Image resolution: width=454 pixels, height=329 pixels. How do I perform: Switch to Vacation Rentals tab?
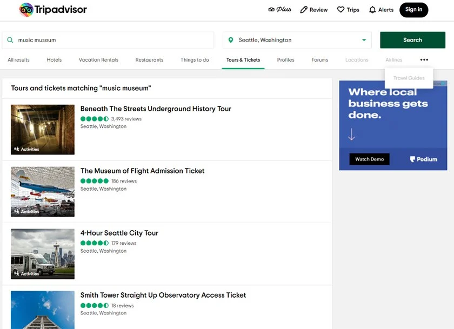point(98,60)
